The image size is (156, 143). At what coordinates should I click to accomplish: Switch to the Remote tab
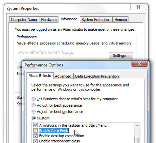point(121,19)
